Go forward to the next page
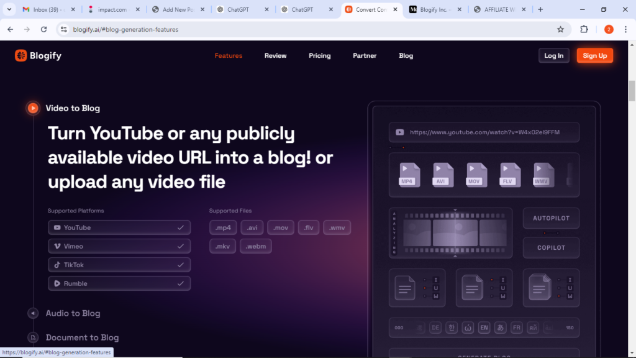 27,29
